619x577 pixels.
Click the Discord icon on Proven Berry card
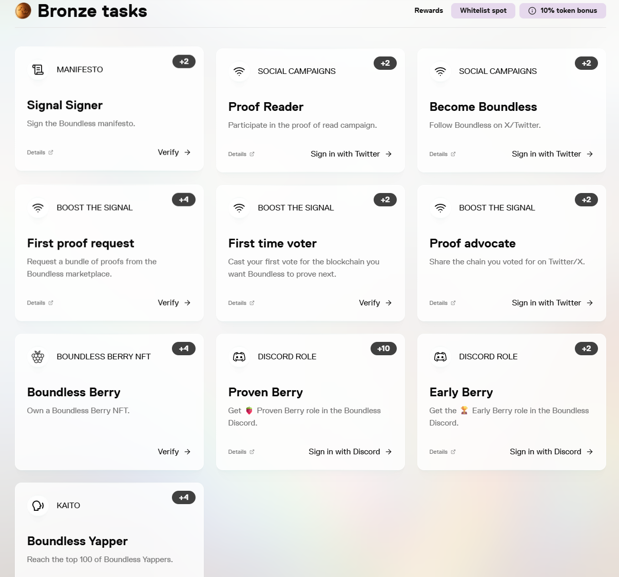tap(239, 357)
